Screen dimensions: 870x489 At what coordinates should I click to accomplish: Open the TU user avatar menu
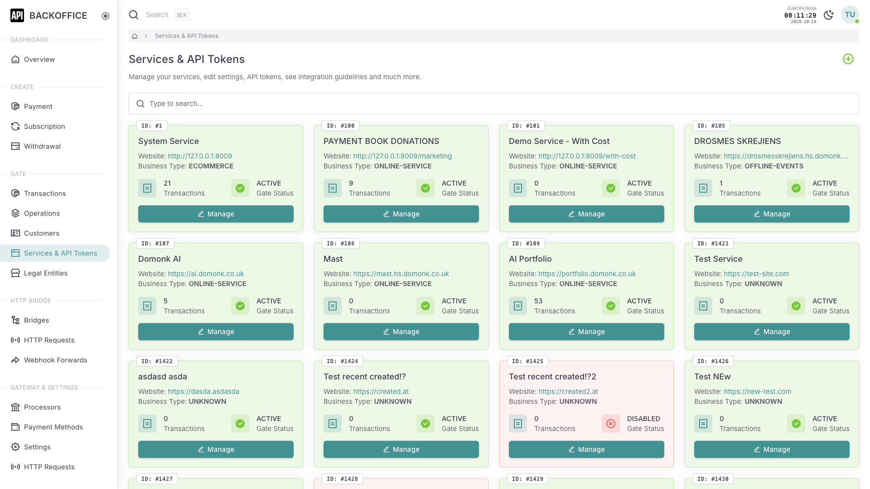pos(850,15)
